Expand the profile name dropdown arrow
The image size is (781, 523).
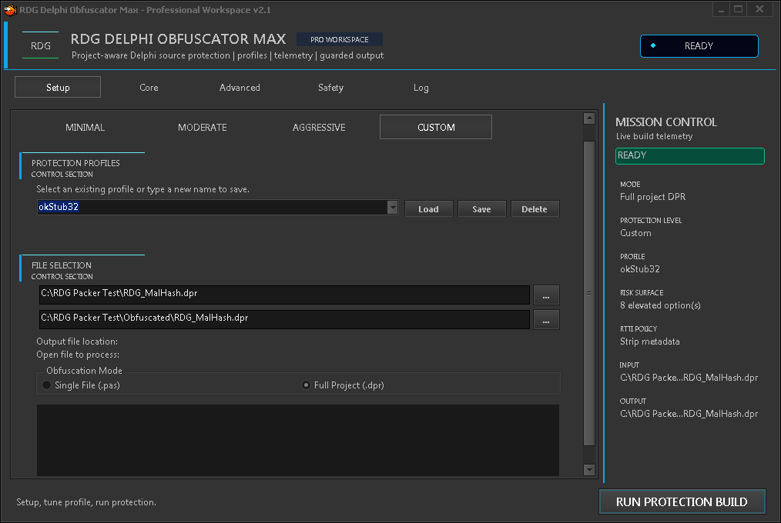[x=393, y=208]
